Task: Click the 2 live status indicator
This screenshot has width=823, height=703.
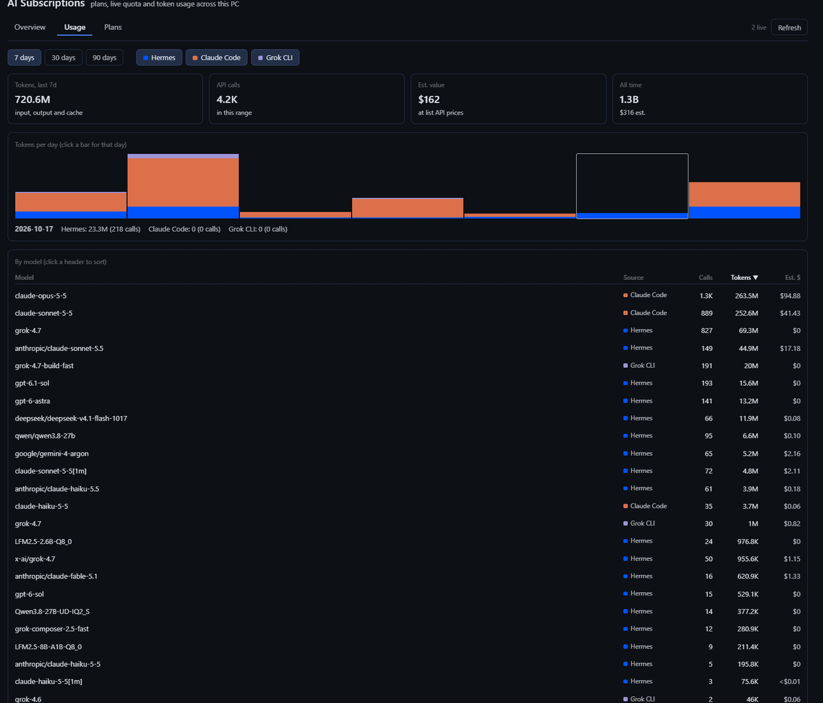Action: (x=759, y=27)
